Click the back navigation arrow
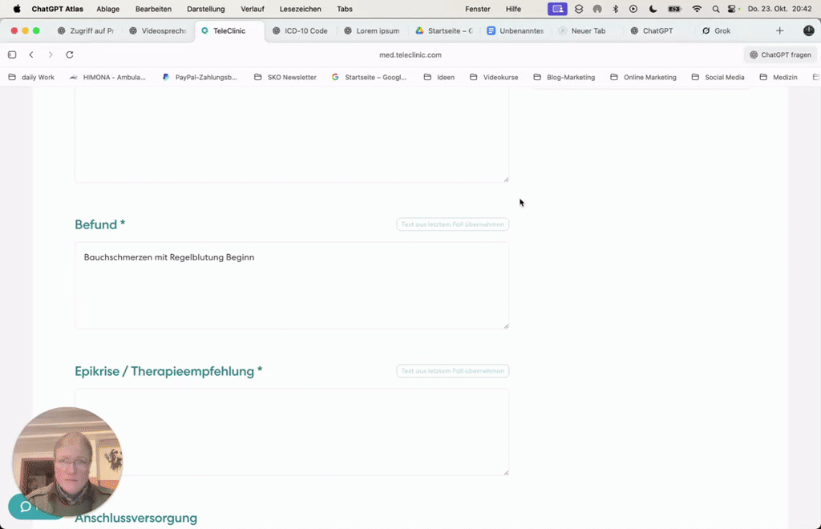The height and width of the screenshot is (529, 821). [30, 55]
